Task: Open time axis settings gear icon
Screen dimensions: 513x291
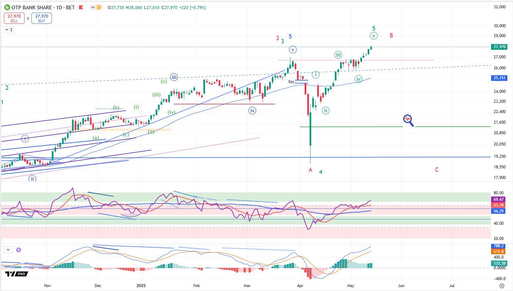Action: (x=502, y=286)
